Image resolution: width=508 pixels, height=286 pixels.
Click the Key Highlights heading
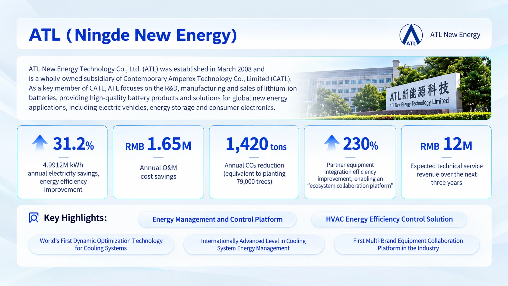[75, 218]
